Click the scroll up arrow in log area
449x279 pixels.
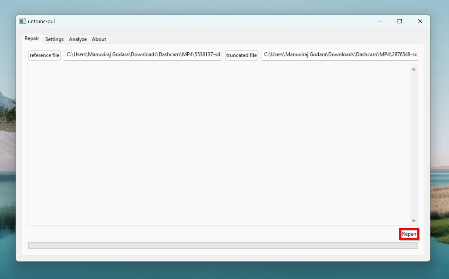coord(414,69)
